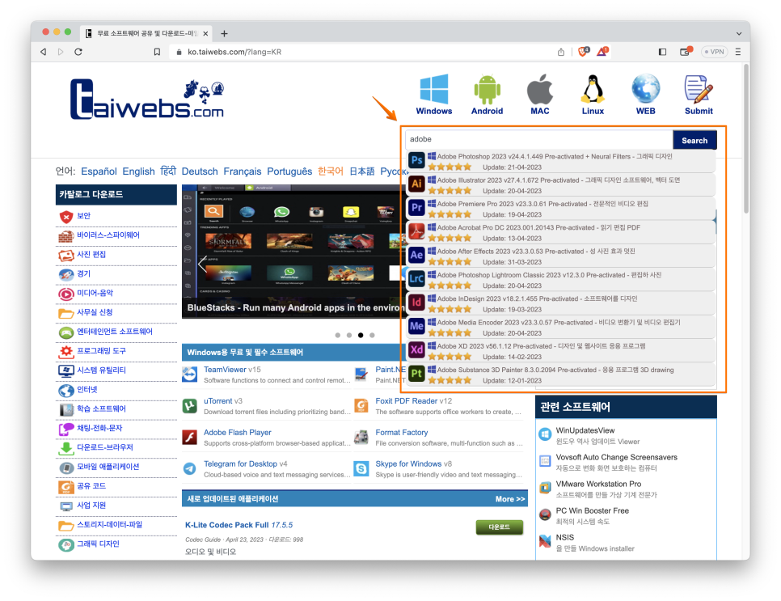Click the bookmark icon in address bar

click(x=157, y=52)
